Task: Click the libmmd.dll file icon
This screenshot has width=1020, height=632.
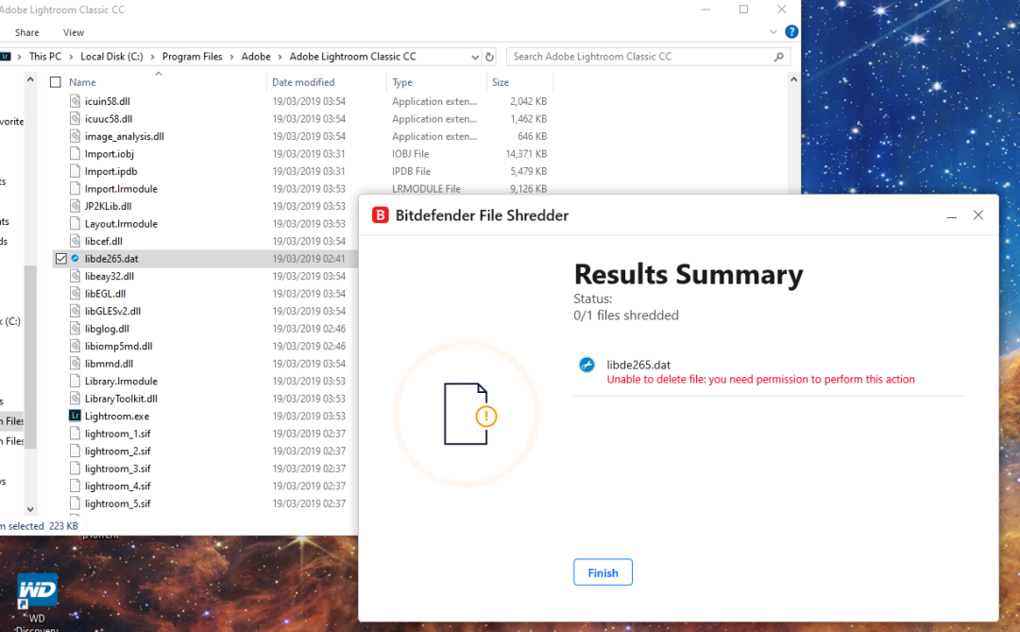Action: [x=75, y=363]
